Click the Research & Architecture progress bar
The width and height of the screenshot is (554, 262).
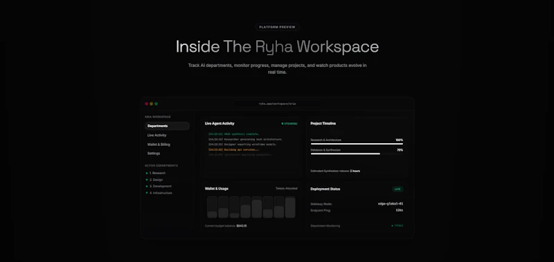[357, 144]
